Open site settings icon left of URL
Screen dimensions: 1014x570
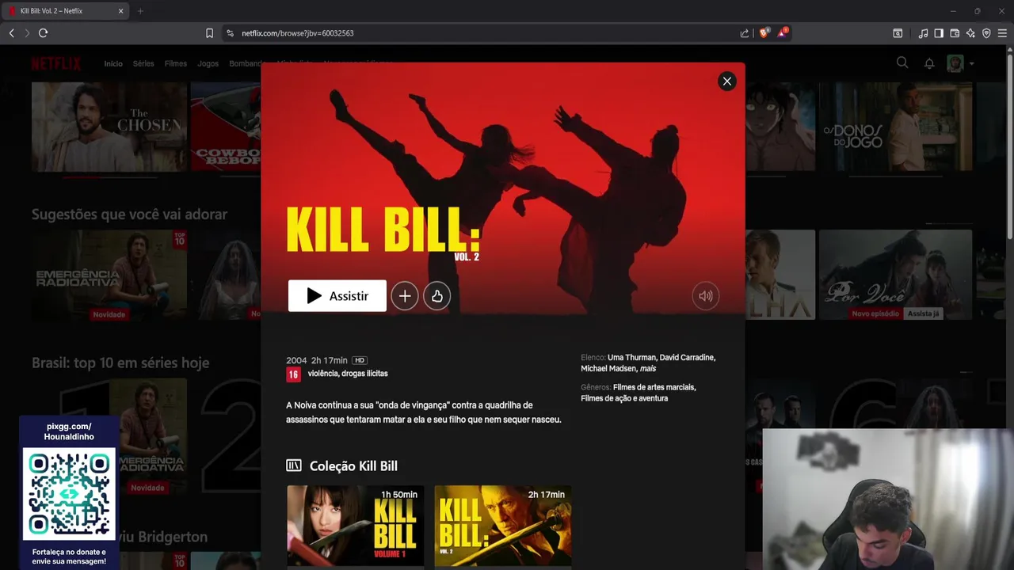click(230, 33)
